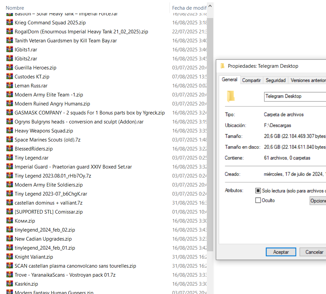The width and height of the screenshot is (326, 294).
Task: Select Trove - YaranaikaScans - Vostroyan pack 01.7z
Action: (65, 275)
